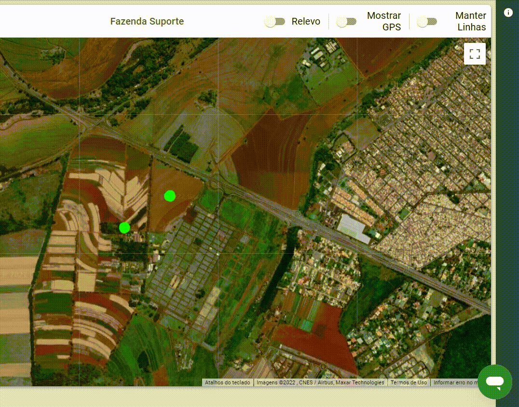Open the green chat support widget
Image resolution: width=519 pixels, height=407 pixels.
(x=495, y=382)
